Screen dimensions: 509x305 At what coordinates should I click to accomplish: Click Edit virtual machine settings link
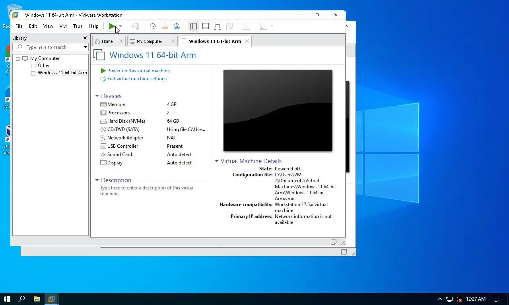(x=137, y=79)
